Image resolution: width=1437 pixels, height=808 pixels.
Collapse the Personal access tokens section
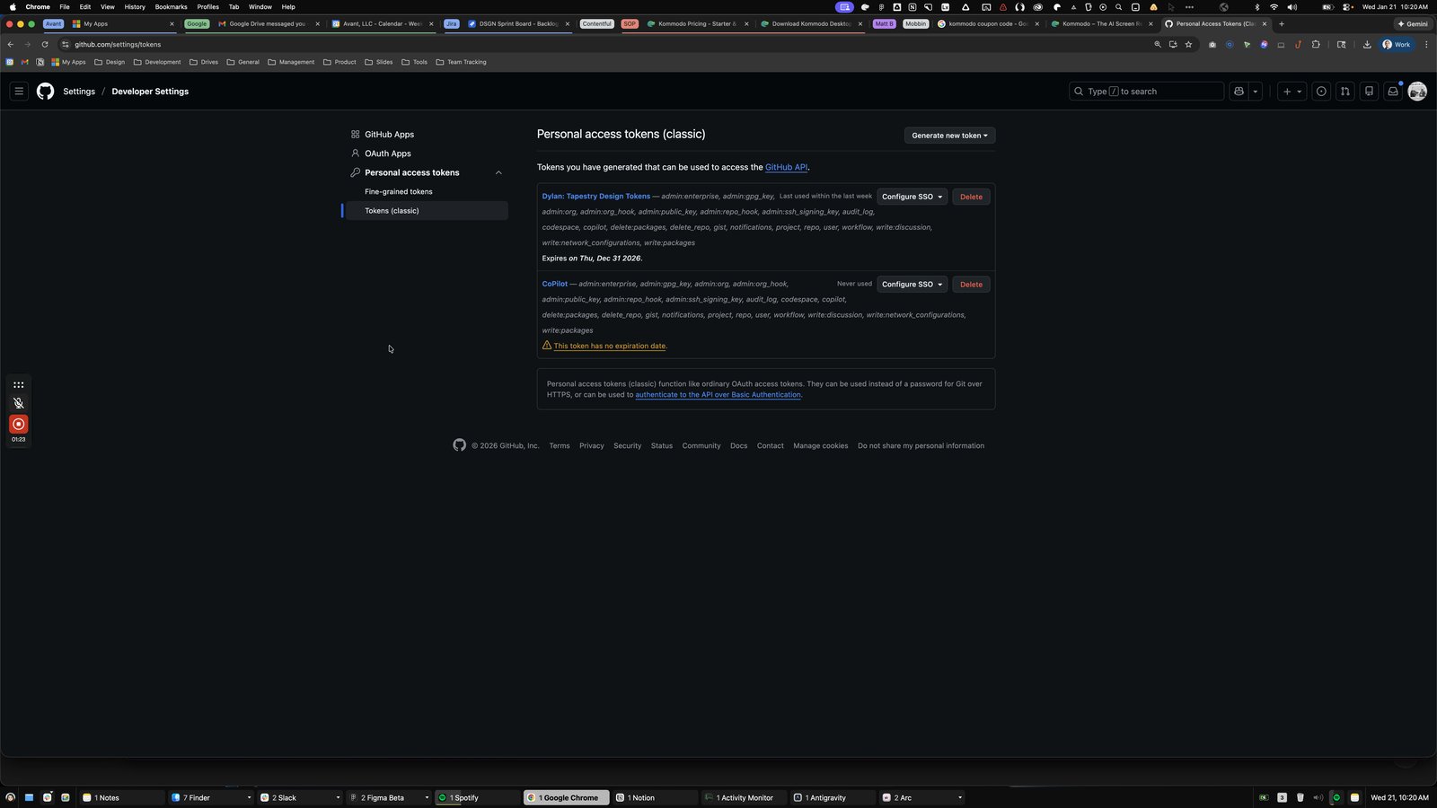coord(498,172)
